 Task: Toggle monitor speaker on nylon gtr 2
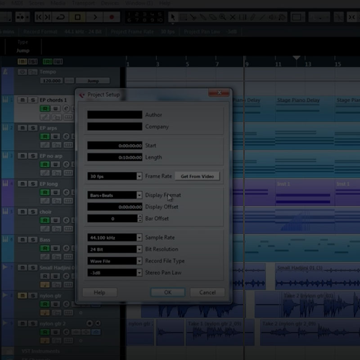pyautogui.click(x=98, y=323)
